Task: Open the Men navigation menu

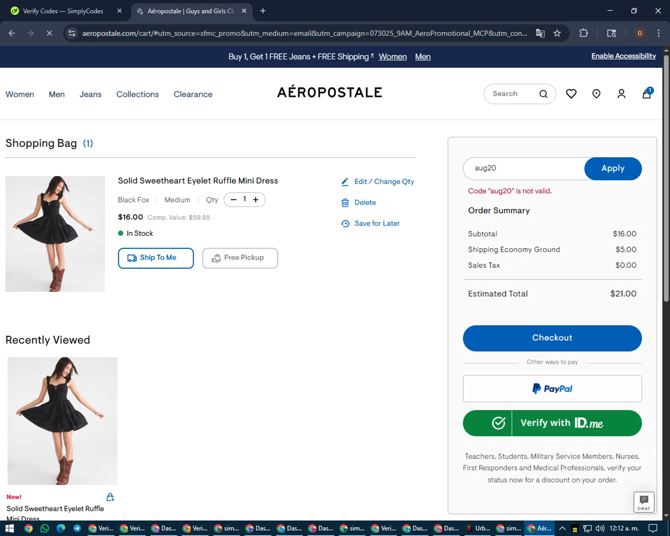Action: pyautogui.click(x=57, y=94)
